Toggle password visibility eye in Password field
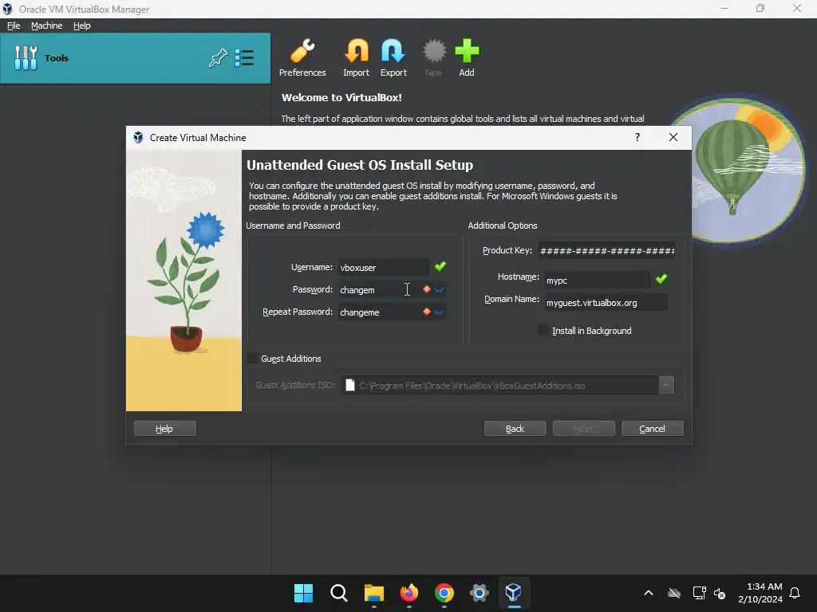The image size is (817, 612). (x=439, y=290)
